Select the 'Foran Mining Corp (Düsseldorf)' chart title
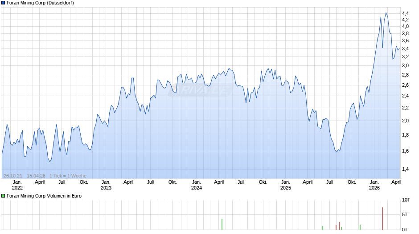This screenshot has height=234, width=419. tap(41, 3)
